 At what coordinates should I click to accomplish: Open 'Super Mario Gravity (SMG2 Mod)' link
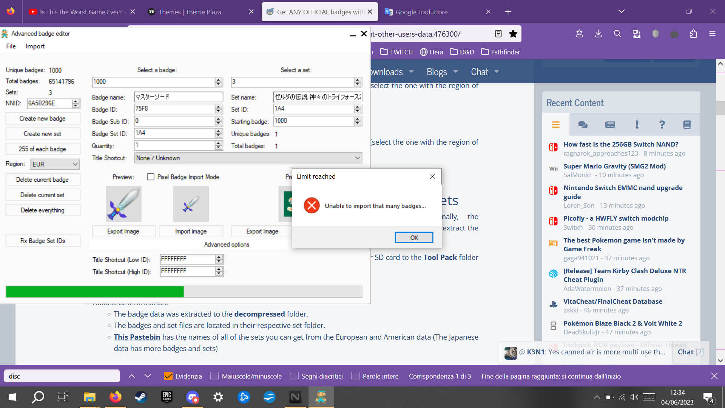point(614,166)
